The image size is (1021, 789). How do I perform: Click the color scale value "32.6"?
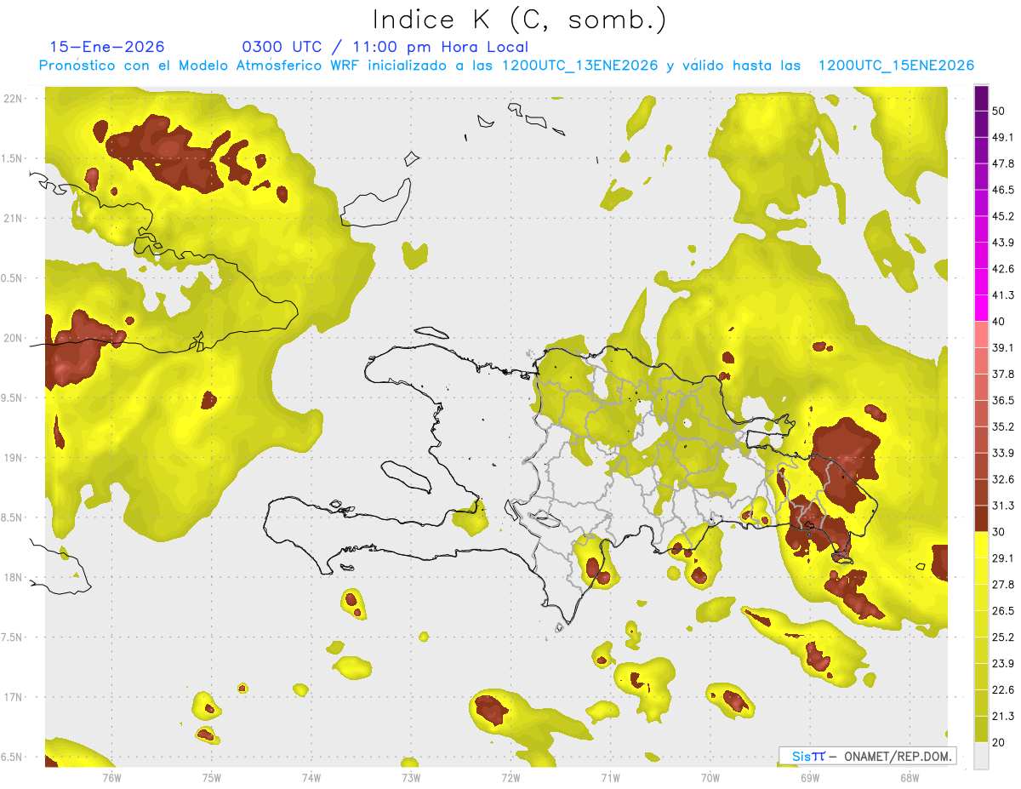pos(1003,479)
